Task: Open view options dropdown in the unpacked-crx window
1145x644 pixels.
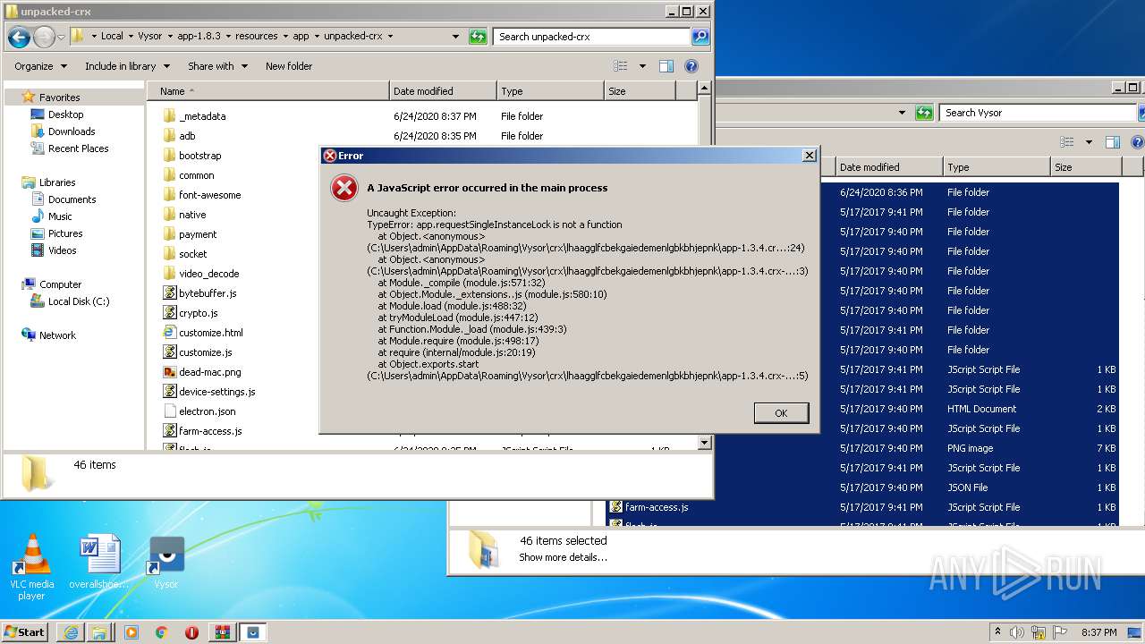Action: [x=642, y=66]
